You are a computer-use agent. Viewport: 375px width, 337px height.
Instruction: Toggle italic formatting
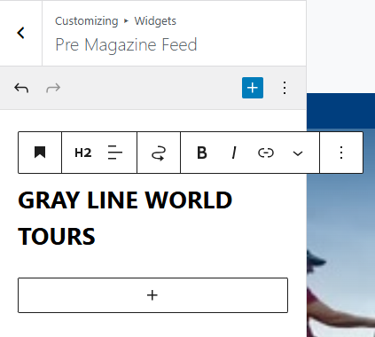(x=234, y=153)
